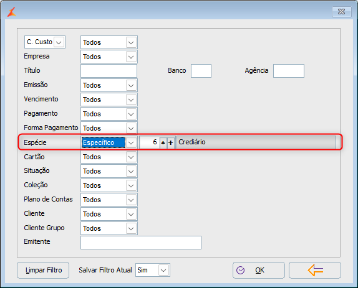The width and height of the screenshot is (358, 288).
Task: Click the Título input field
Action: tap(109, 71)
